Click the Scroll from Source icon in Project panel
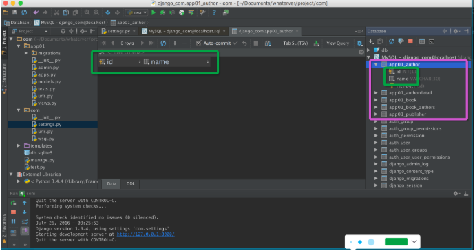The height and width of the screenshot is (251, 475). click(63, 31)
